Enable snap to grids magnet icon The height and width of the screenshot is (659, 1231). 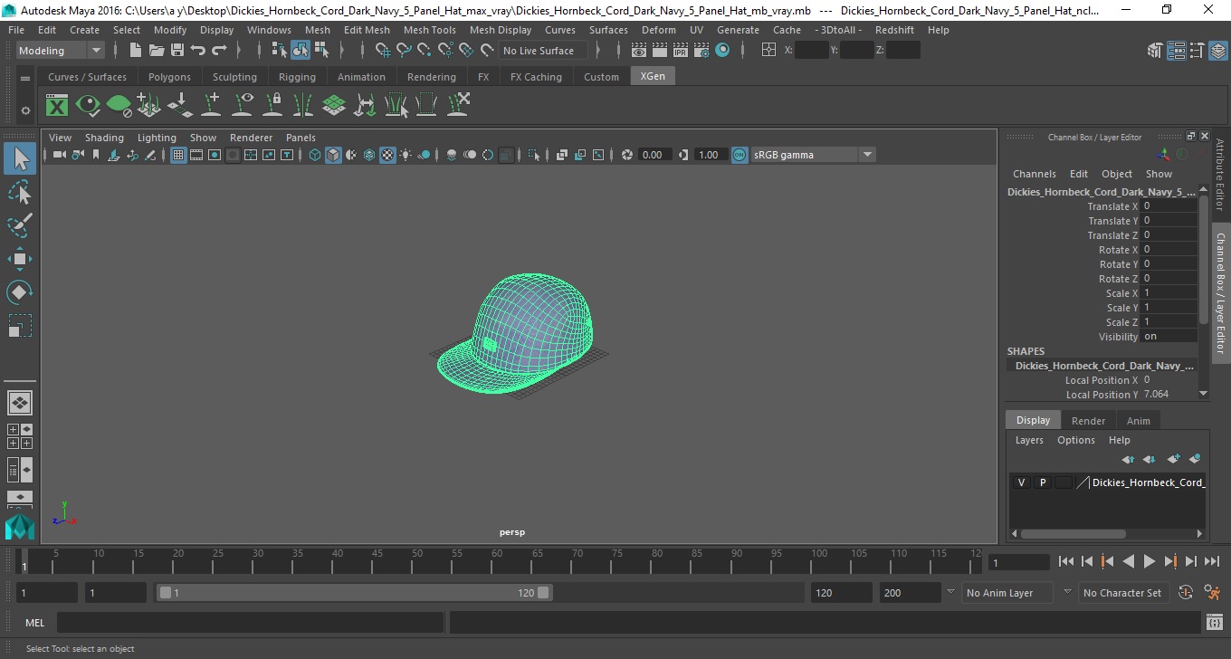click(x=383, y=51)
